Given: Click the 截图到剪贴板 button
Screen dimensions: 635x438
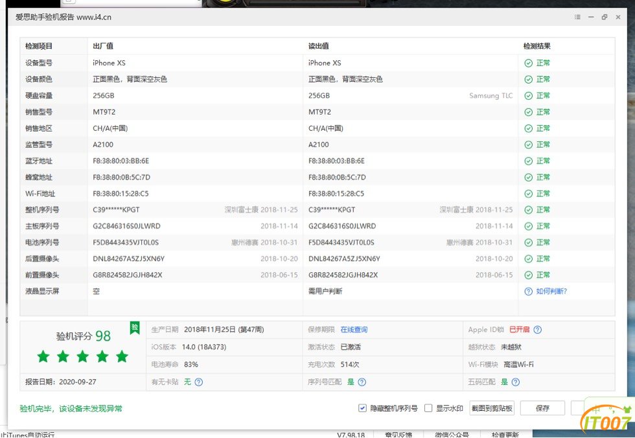Looking at the screenshot, I should 492,408.
